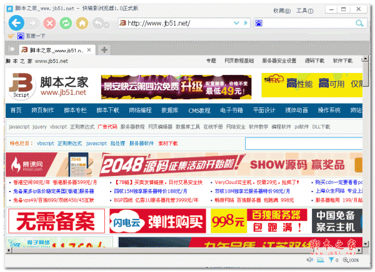375x272 pixels.
Task: Open the 操作系统 navigation item
Action: pyautogui.click(x=329, y=110)
